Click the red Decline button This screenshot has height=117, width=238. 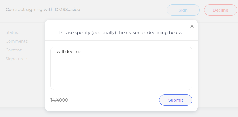point(220,10)
